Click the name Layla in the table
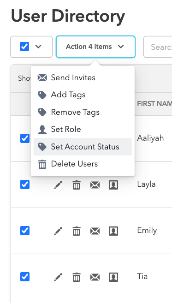This screenshot has height=303, width=172. coord(146,184)
